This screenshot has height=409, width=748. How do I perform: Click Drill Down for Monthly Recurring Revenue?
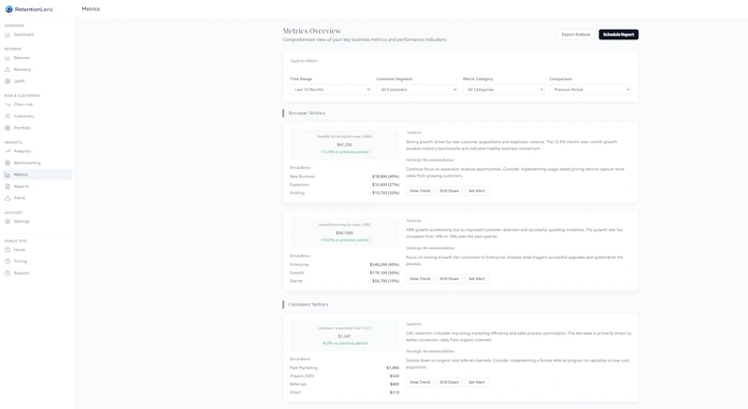(450, 190)
